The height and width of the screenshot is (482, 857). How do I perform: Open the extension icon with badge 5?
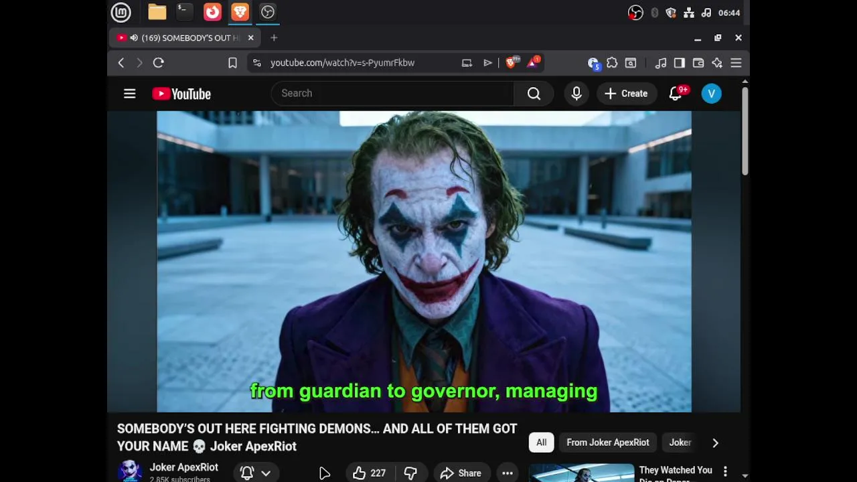click(x=593, y=63)
